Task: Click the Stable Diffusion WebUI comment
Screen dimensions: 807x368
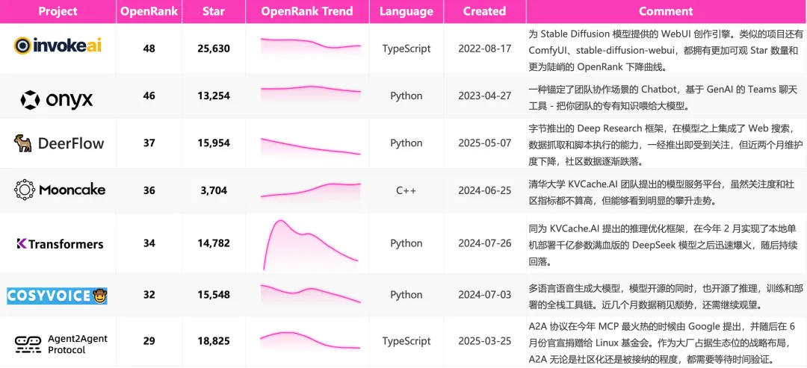Action: click(666, 50)
